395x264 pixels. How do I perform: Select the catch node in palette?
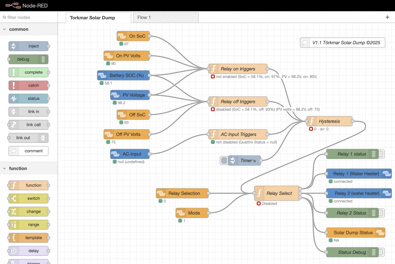tap(29, 85)
